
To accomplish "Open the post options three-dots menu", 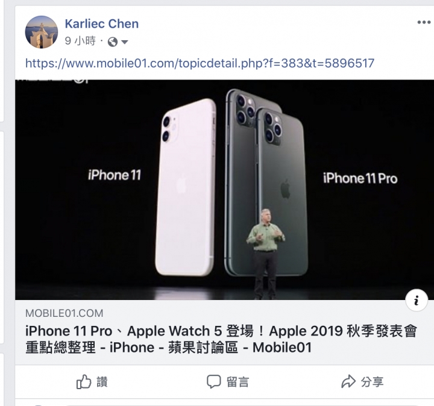I will point(424,22).
